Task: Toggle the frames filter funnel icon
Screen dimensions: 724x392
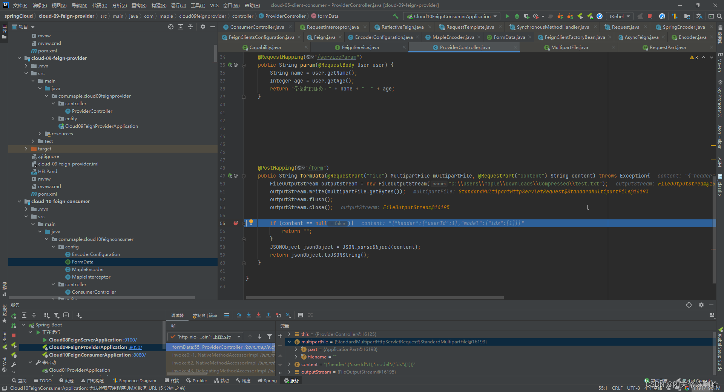Action: [x=270, y=337]
